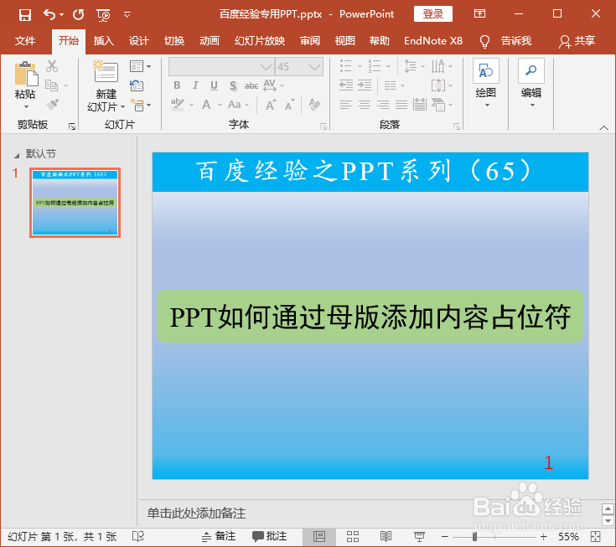Viewport: 616px width, 547px height.
Task: Open the 文件 menu
Action: tap(25, 41)
